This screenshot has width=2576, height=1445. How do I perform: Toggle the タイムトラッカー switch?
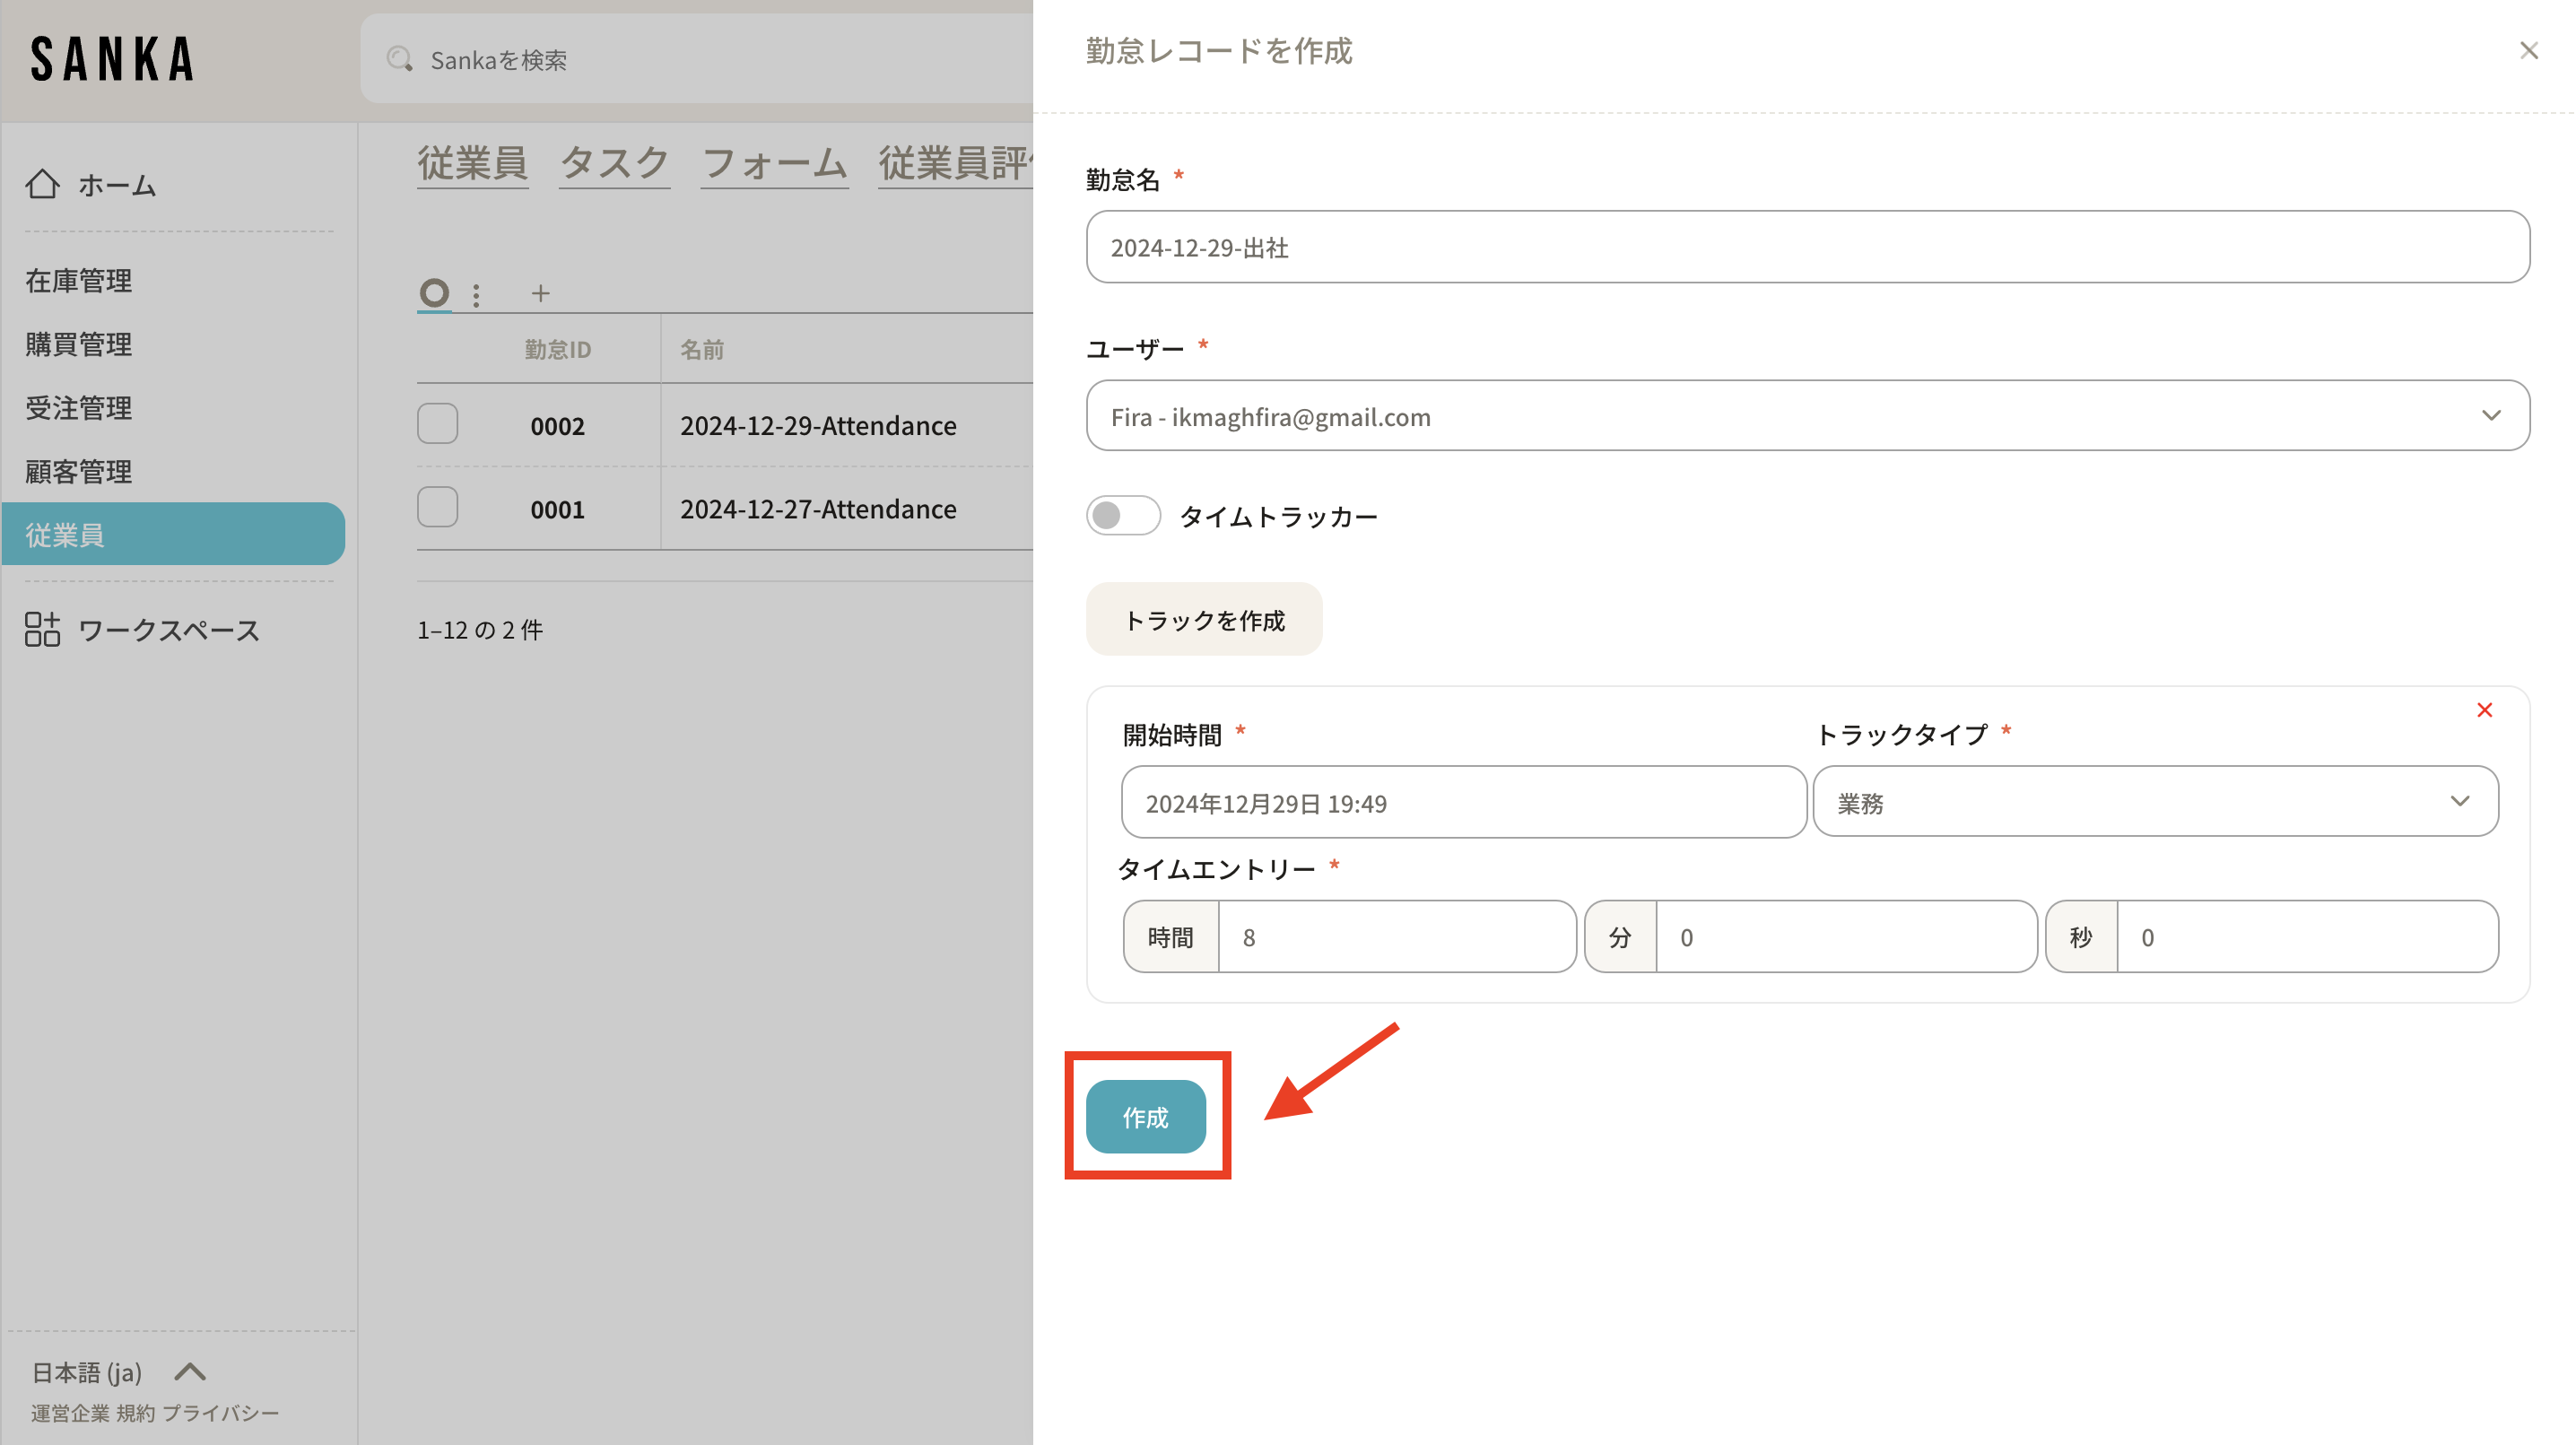(1122, 516)
